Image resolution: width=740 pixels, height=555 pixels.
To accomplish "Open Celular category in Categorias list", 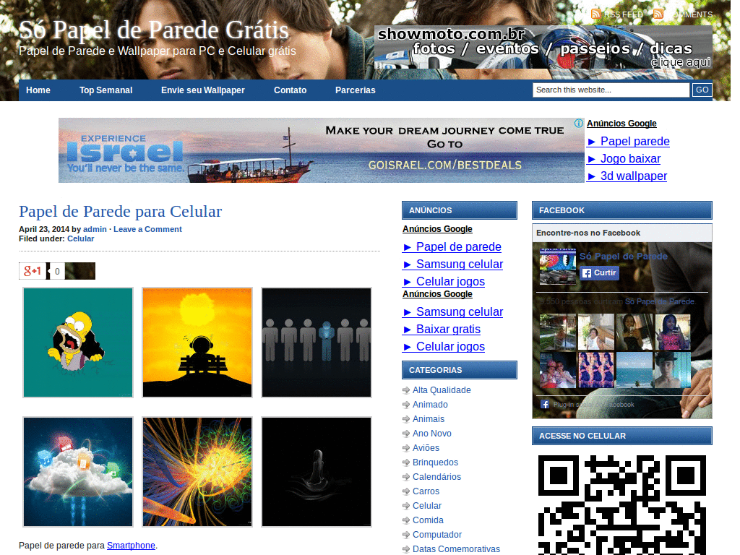I will (427, 506).
